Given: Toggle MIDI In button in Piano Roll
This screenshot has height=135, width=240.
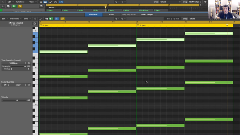Looking at the screenshot, I should 47,18.
